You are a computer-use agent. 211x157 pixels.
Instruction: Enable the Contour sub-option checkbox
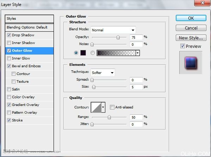tap(13, 74)
